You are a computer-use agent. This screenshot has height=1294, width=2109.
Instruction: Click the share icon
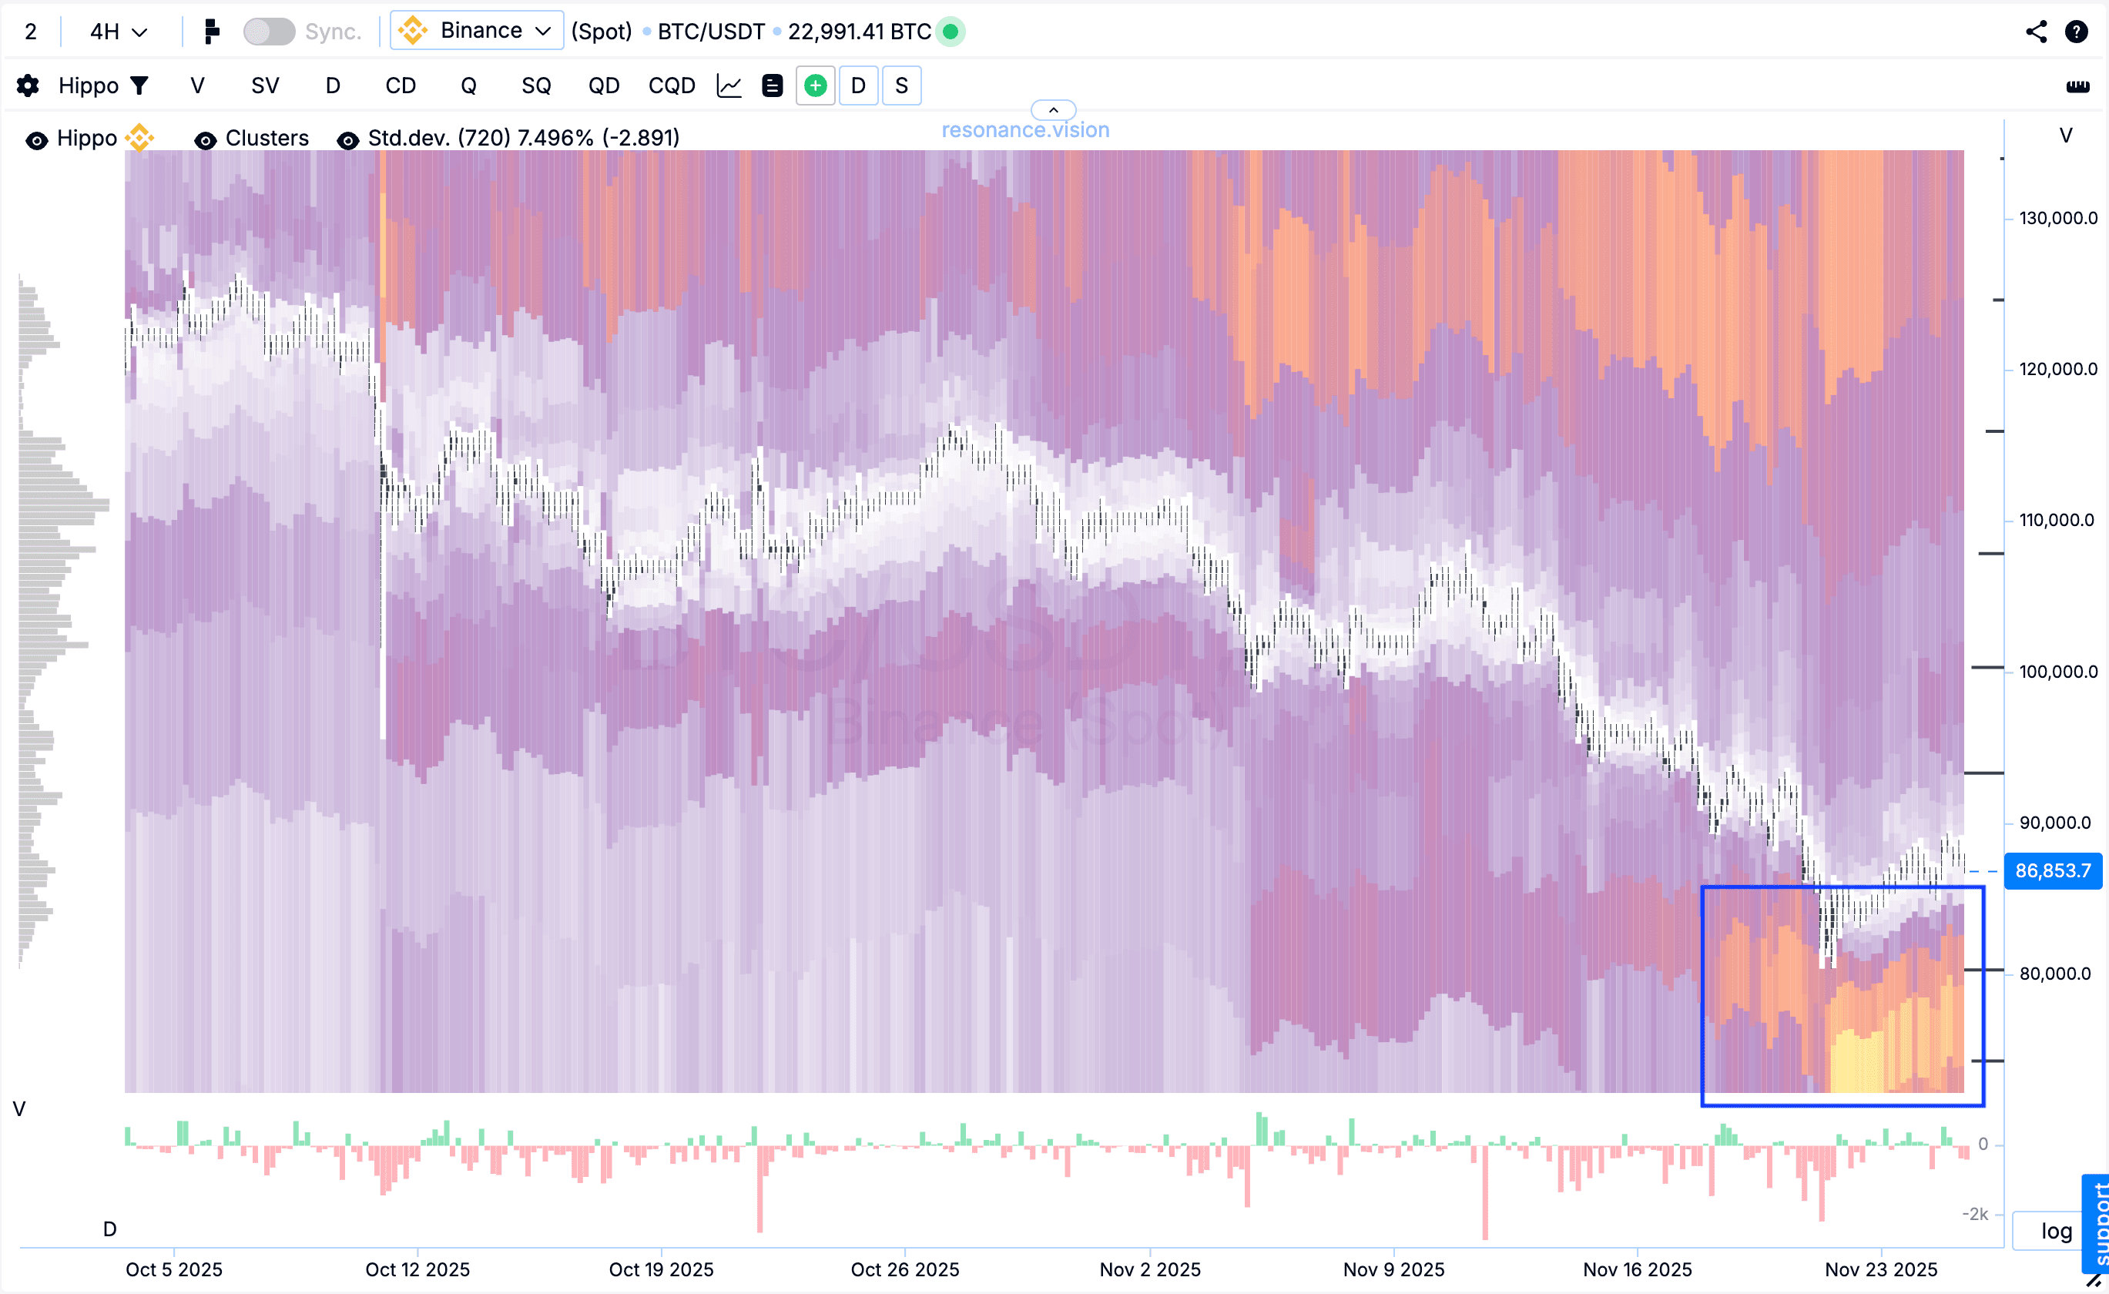(x=2037, y=32)
